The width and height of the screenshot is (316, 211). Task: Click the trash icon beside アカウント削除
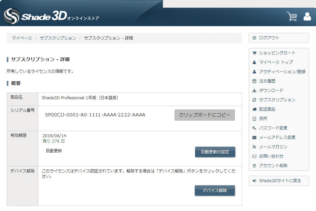coord(254,166)
